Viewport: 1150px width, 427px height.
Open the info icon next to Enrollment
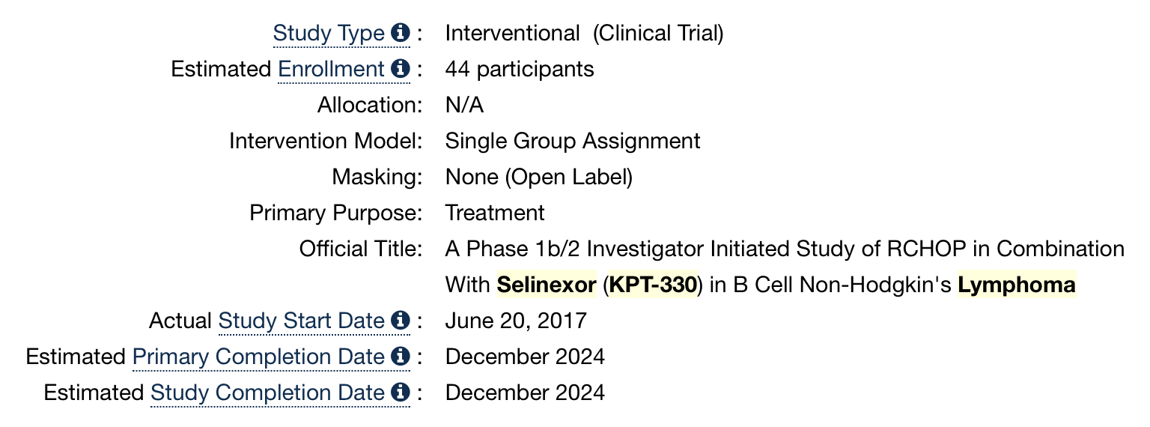pyautogui.click(x=401, y=69)
